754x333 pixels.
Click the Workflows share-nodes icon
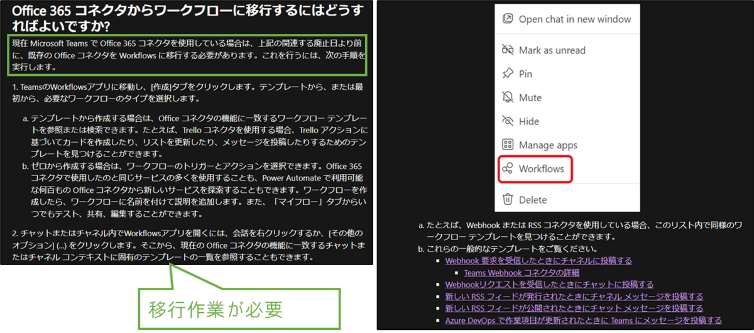pyautogui.click(x=508, y=168)
